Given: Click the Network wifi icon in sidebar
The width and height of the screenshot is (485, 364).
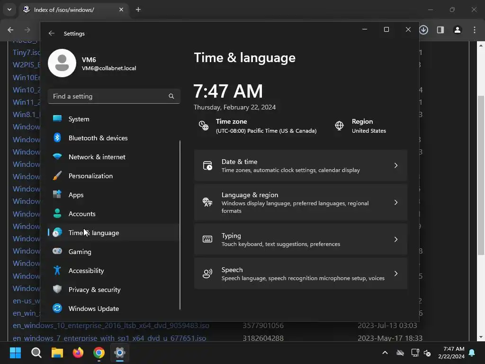Looking at the screenshot, I should point(57,156).
